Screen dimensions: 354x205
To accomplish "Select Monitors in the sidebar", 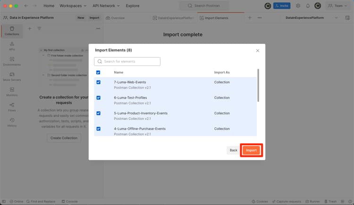I will coord(12,92).
